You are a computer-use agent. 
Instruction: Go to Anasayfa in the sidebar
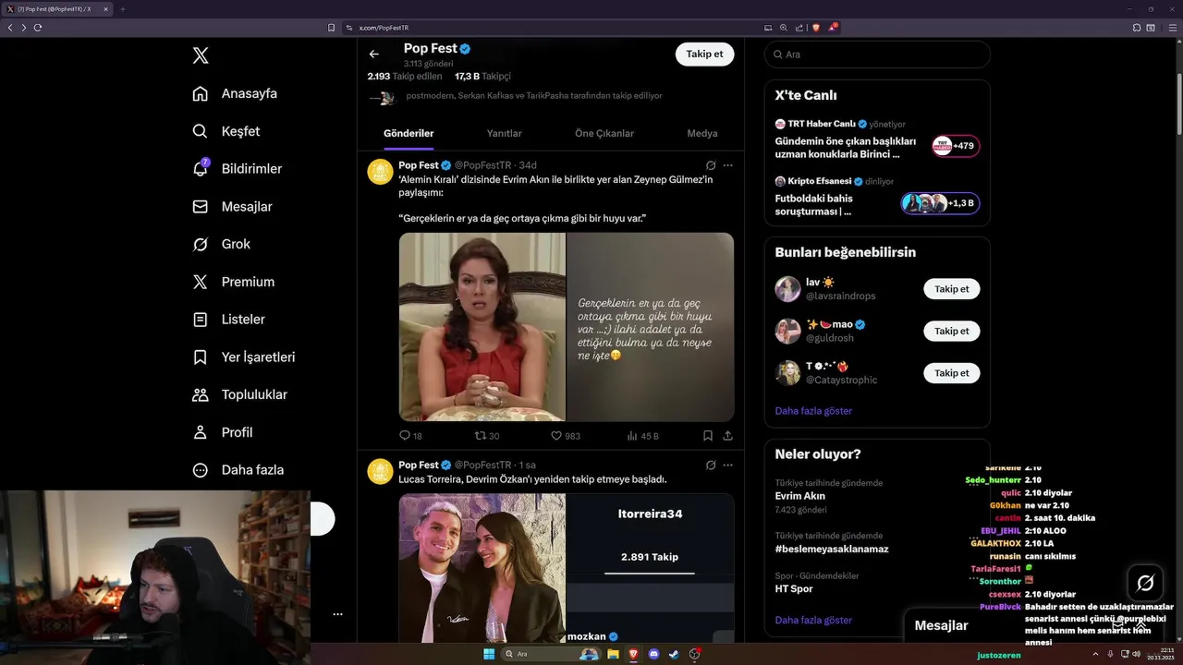click(235, 93)
